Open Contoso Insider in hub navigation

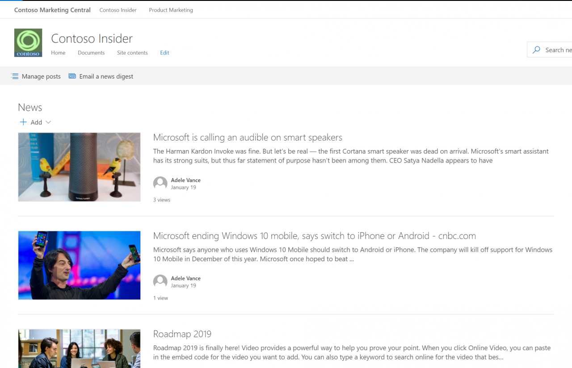pos(118,10)
